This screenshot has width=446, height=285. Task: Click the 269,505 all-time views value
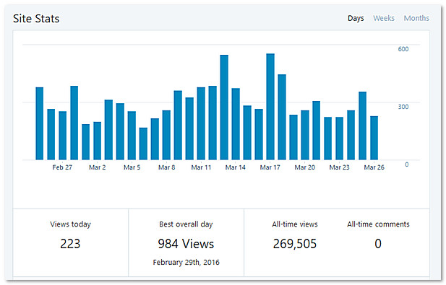(295, 244)
